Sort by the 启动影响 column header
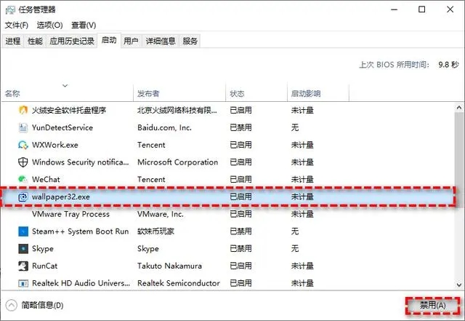 coord(318,93)
